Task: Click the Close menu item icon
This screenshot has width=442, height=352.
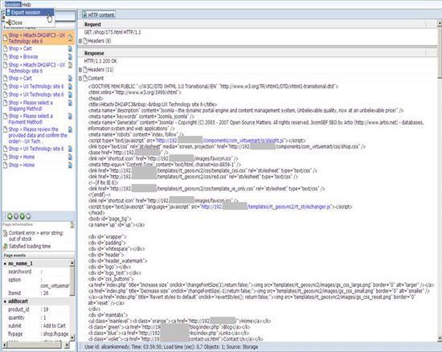Action: [9, 23]
